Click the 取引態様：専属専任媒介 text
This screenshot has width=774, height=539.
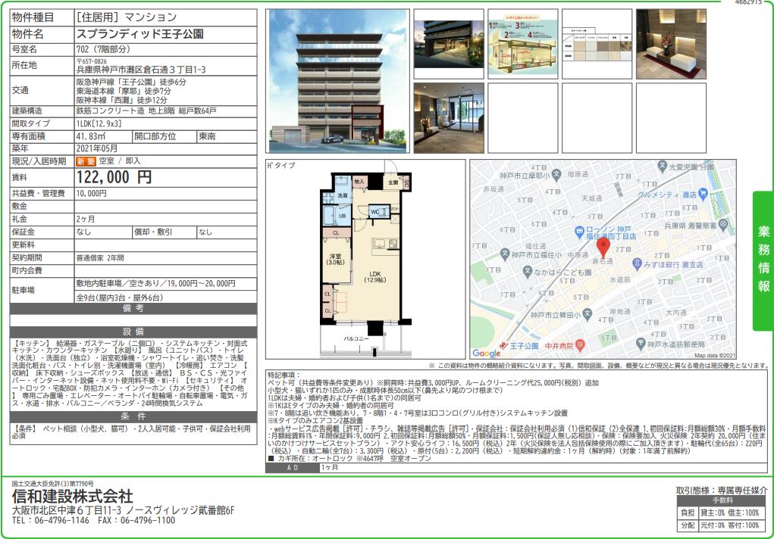(x=722, y=491)
